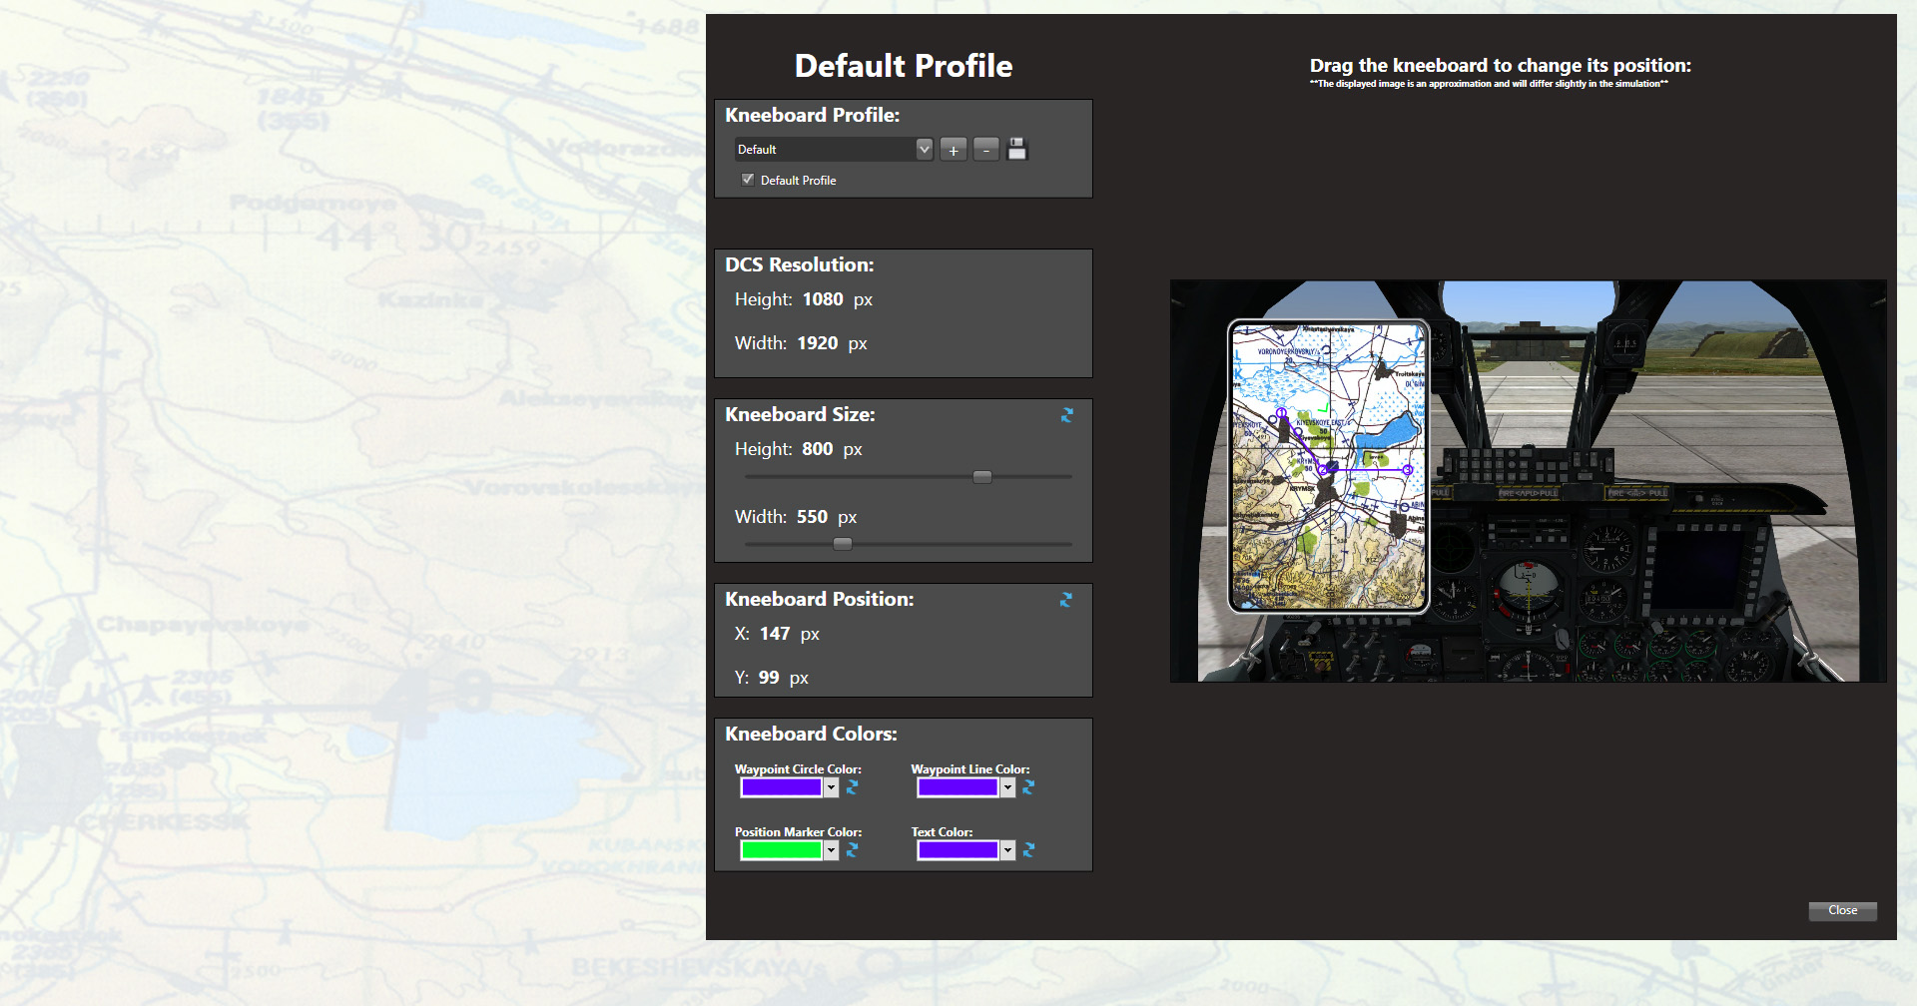Screen dimensions: 1917x1006
Task: Click the kneeboard height value 800
Action: click(x=818, y=449)
